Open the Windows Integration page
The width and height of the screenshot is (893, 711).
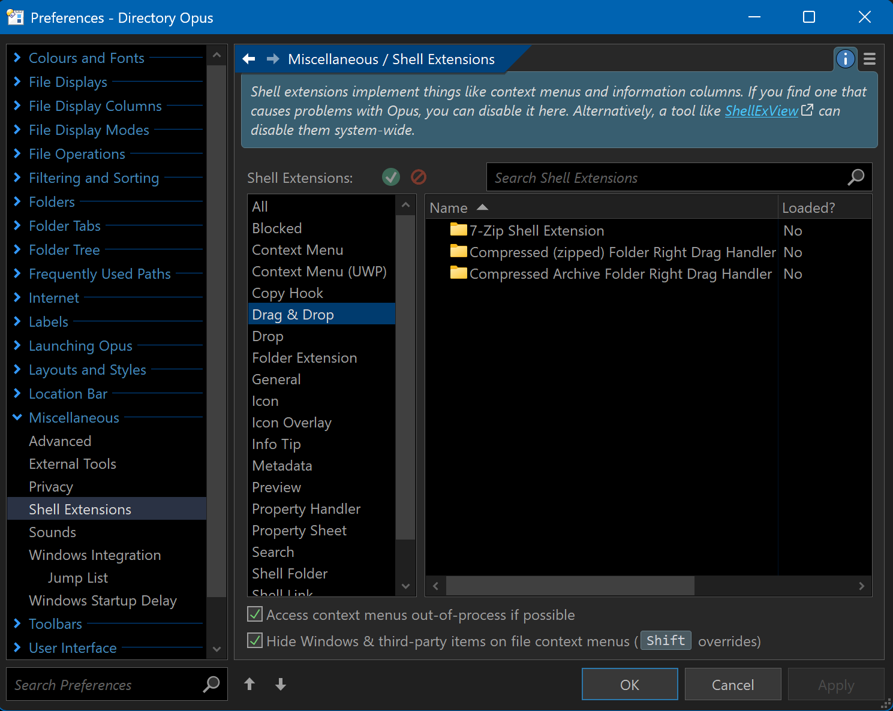[x=95, y=555]
